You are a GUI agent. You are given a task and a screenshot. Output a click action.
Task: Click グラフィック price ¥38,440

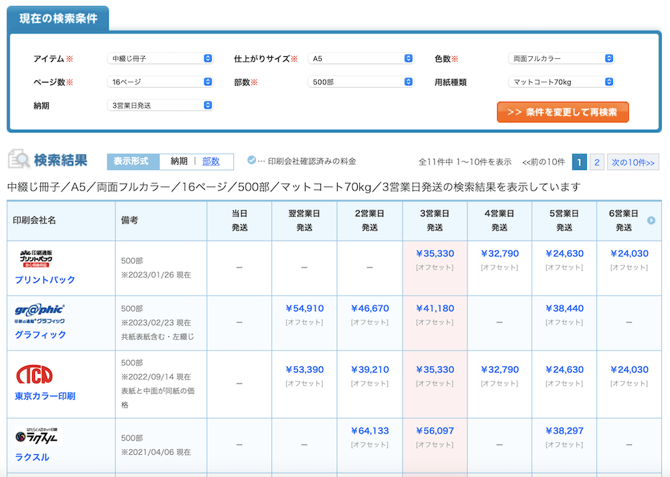tap(564, 308)
